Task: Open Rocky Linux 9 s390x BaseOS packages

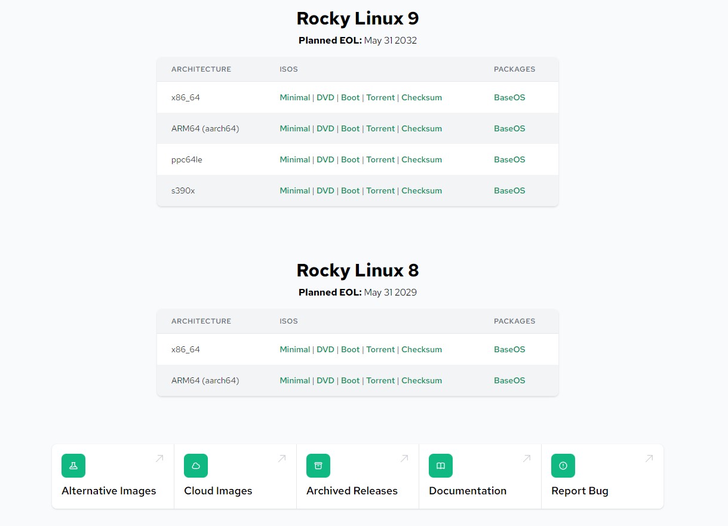Action: pos(509,190)
